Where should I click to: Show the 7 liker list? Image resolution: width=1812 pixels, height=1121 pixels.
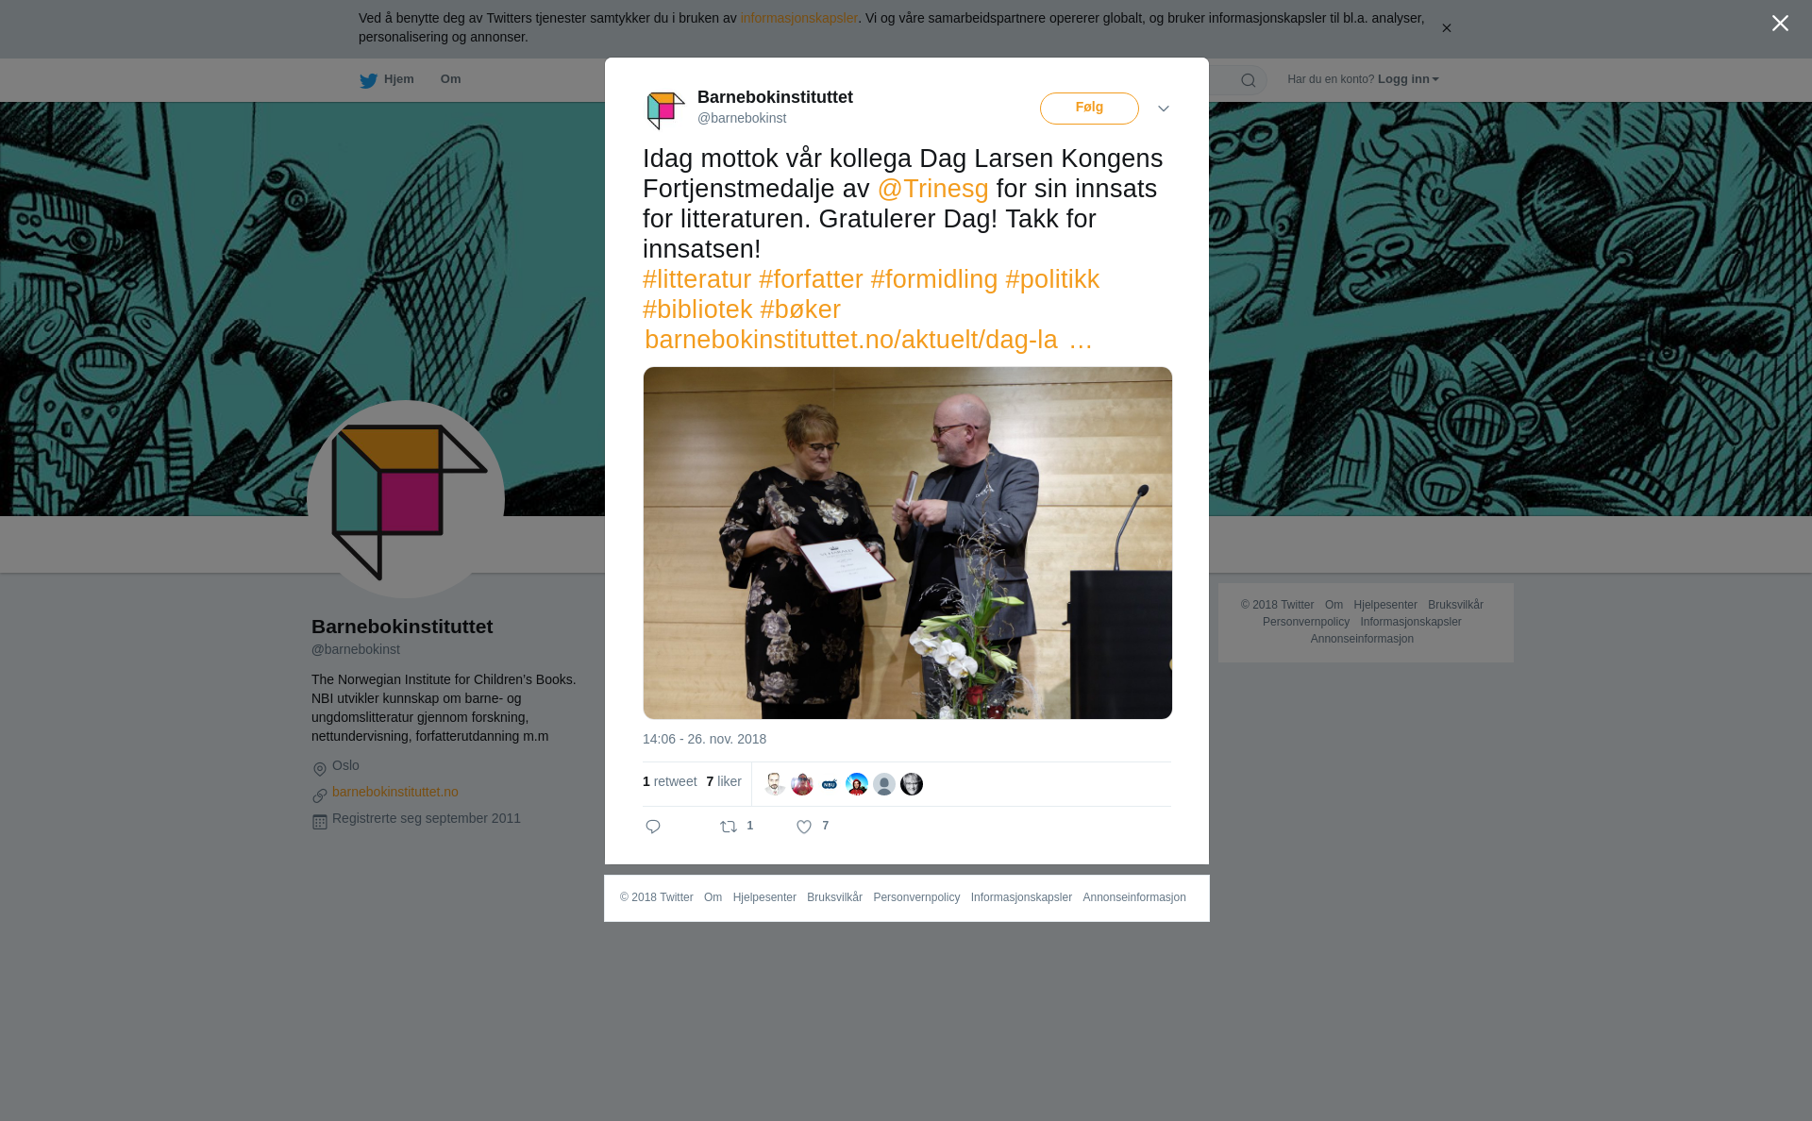[724, 781]
